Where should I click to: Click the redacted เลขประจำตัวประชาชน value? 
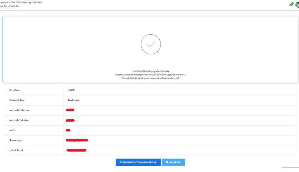pyautogui.click(x=70, y=110)
